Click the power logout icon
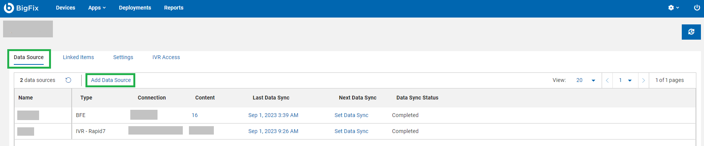The image size is (704, 146). 697,8
